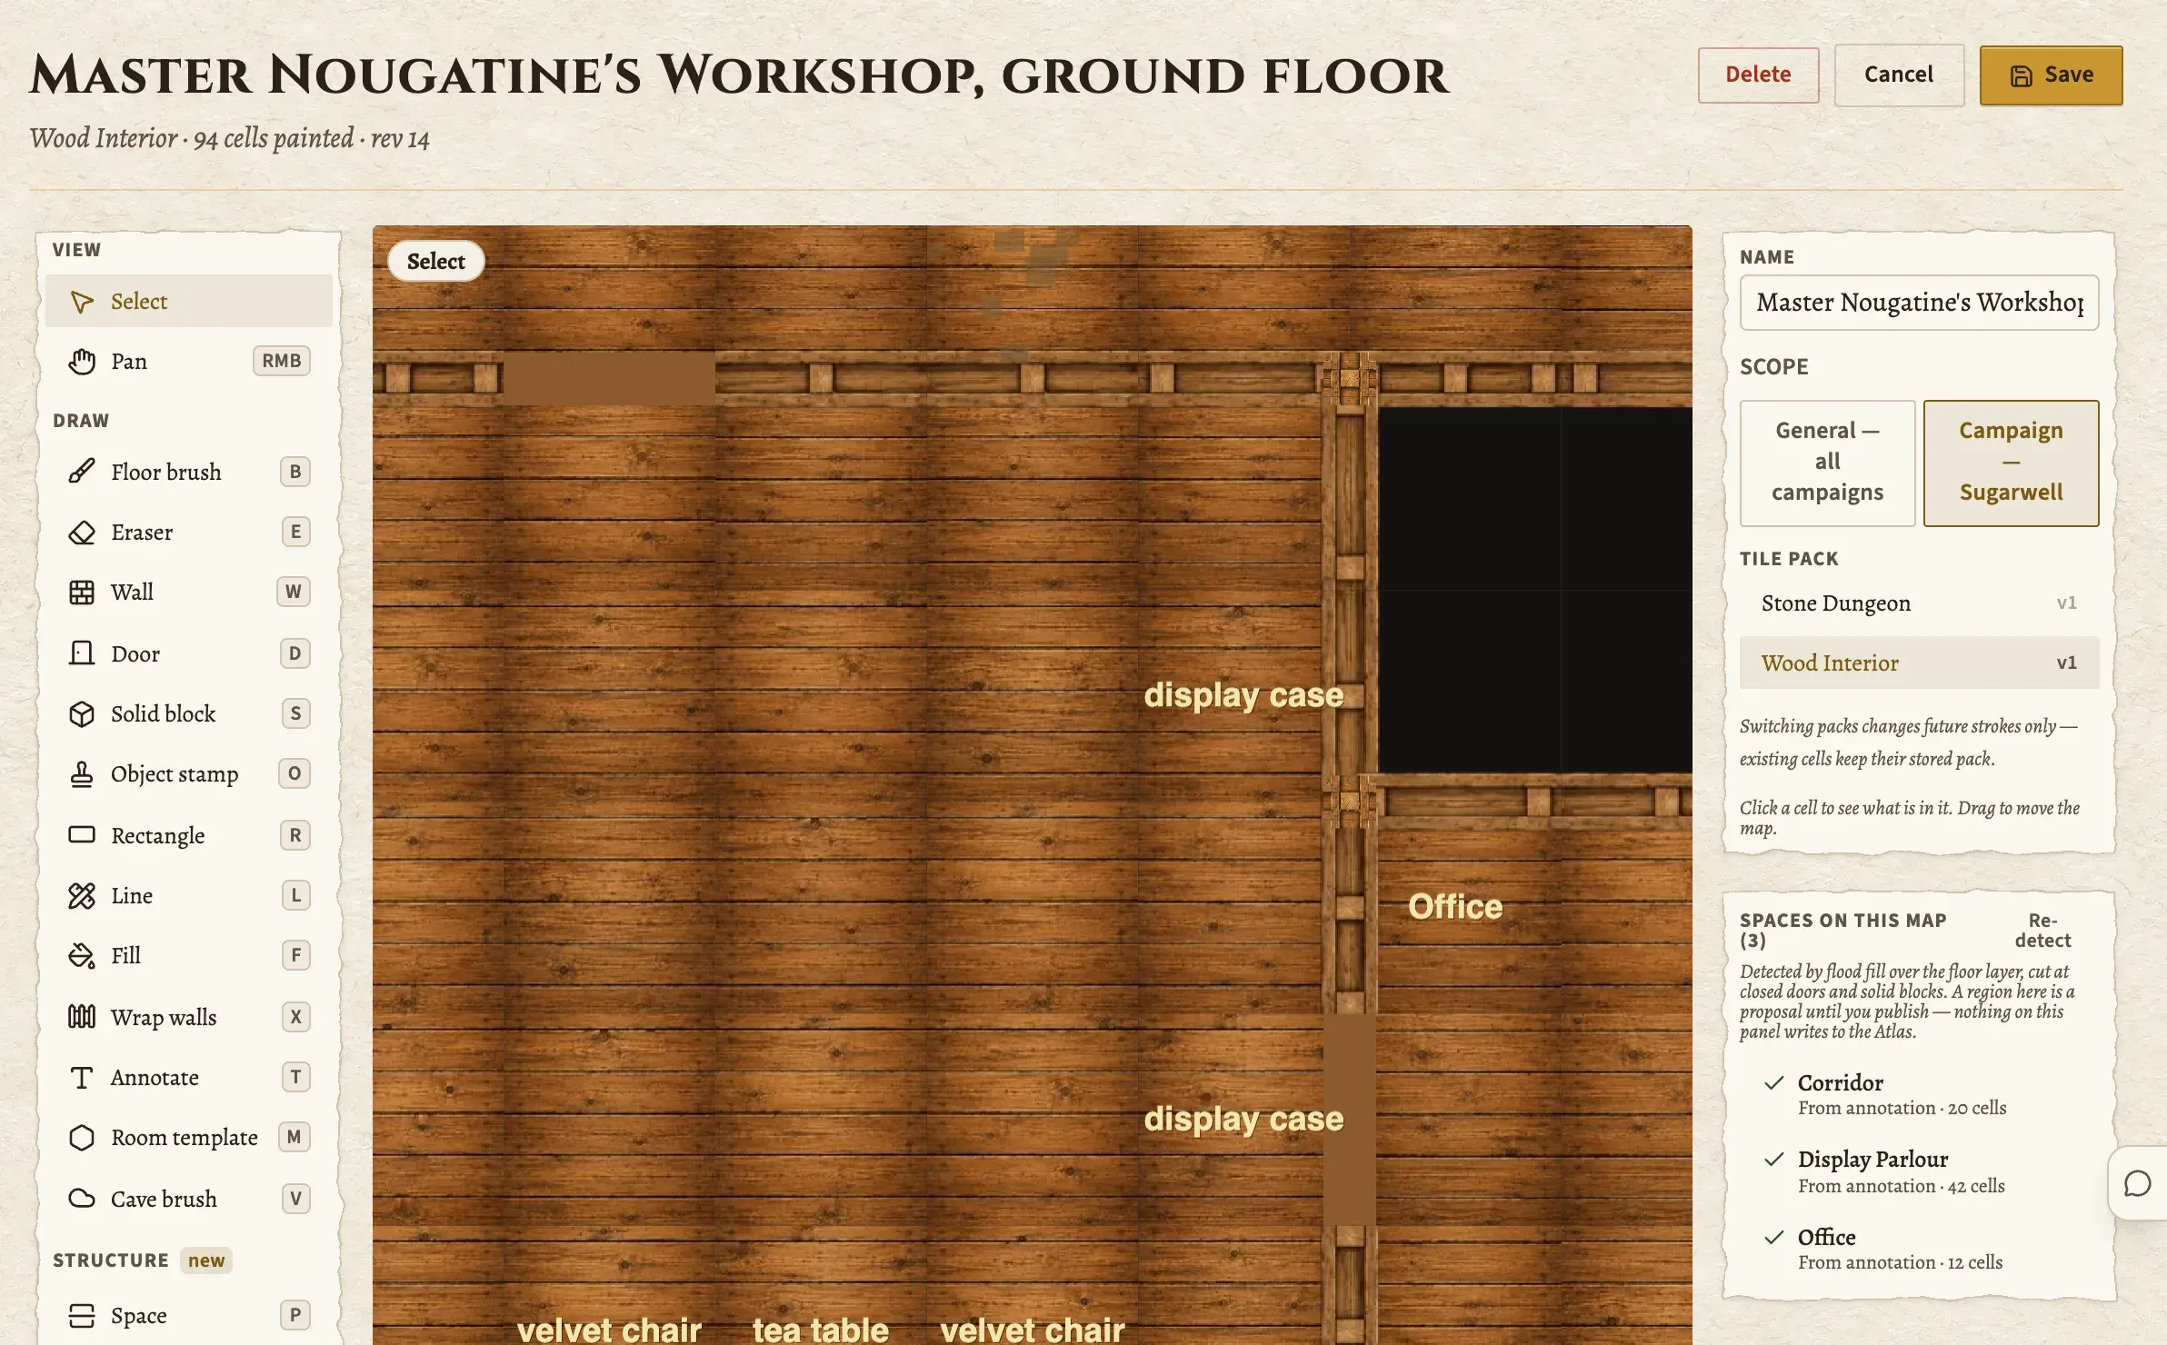Click the Select mode badge on canvas
2167x1345 pixels.
435,261
